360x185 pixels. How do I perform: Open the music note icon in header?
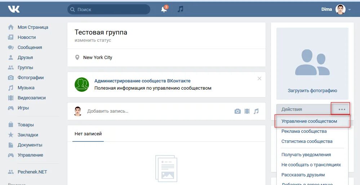point(181,9)
